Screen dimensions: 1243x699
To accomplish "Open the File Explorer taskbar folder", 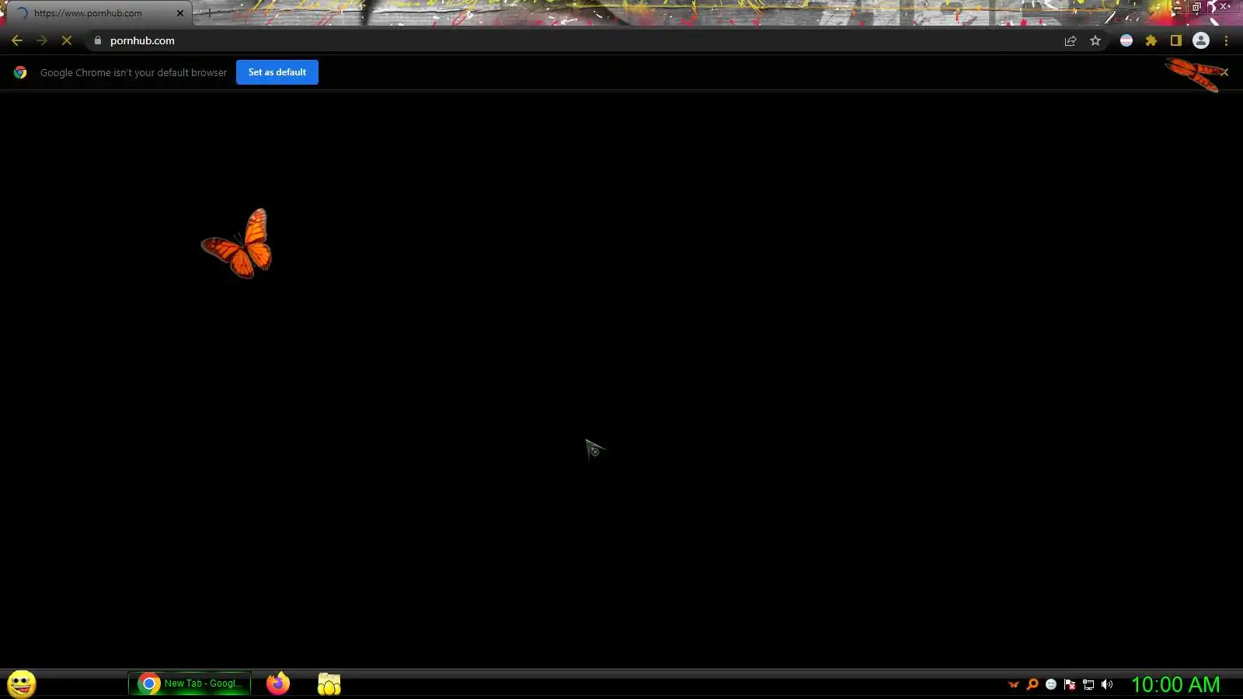I will point(329,683).
